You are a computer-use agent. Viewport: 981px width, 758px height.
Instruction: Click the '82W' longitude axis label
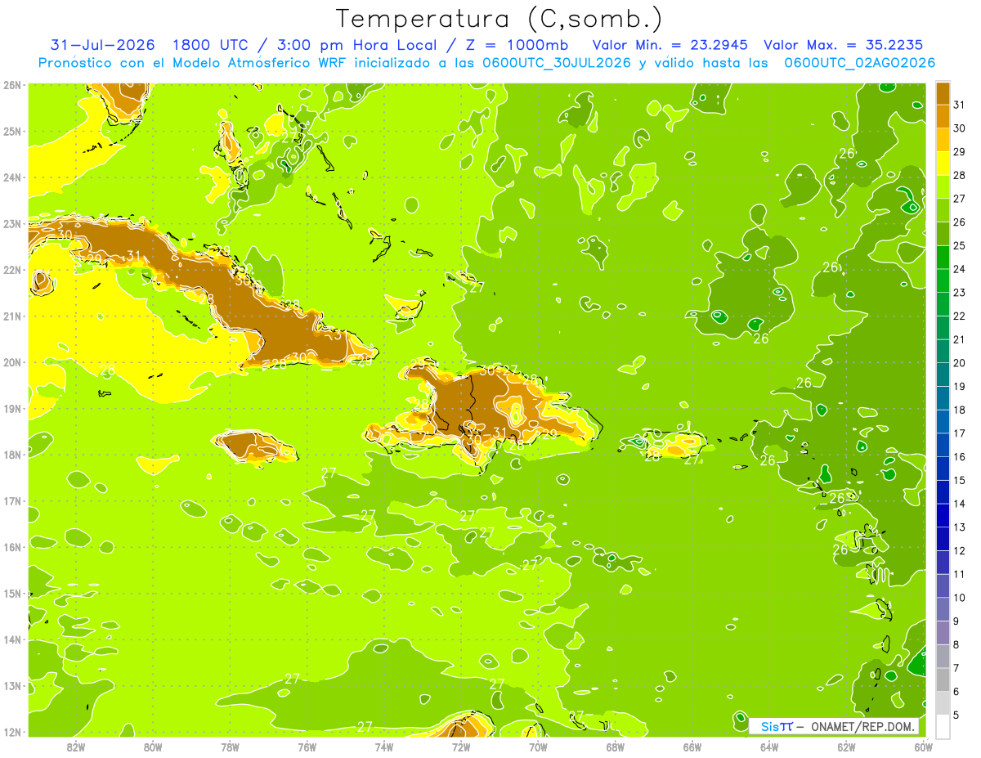(x=76, y=746)
